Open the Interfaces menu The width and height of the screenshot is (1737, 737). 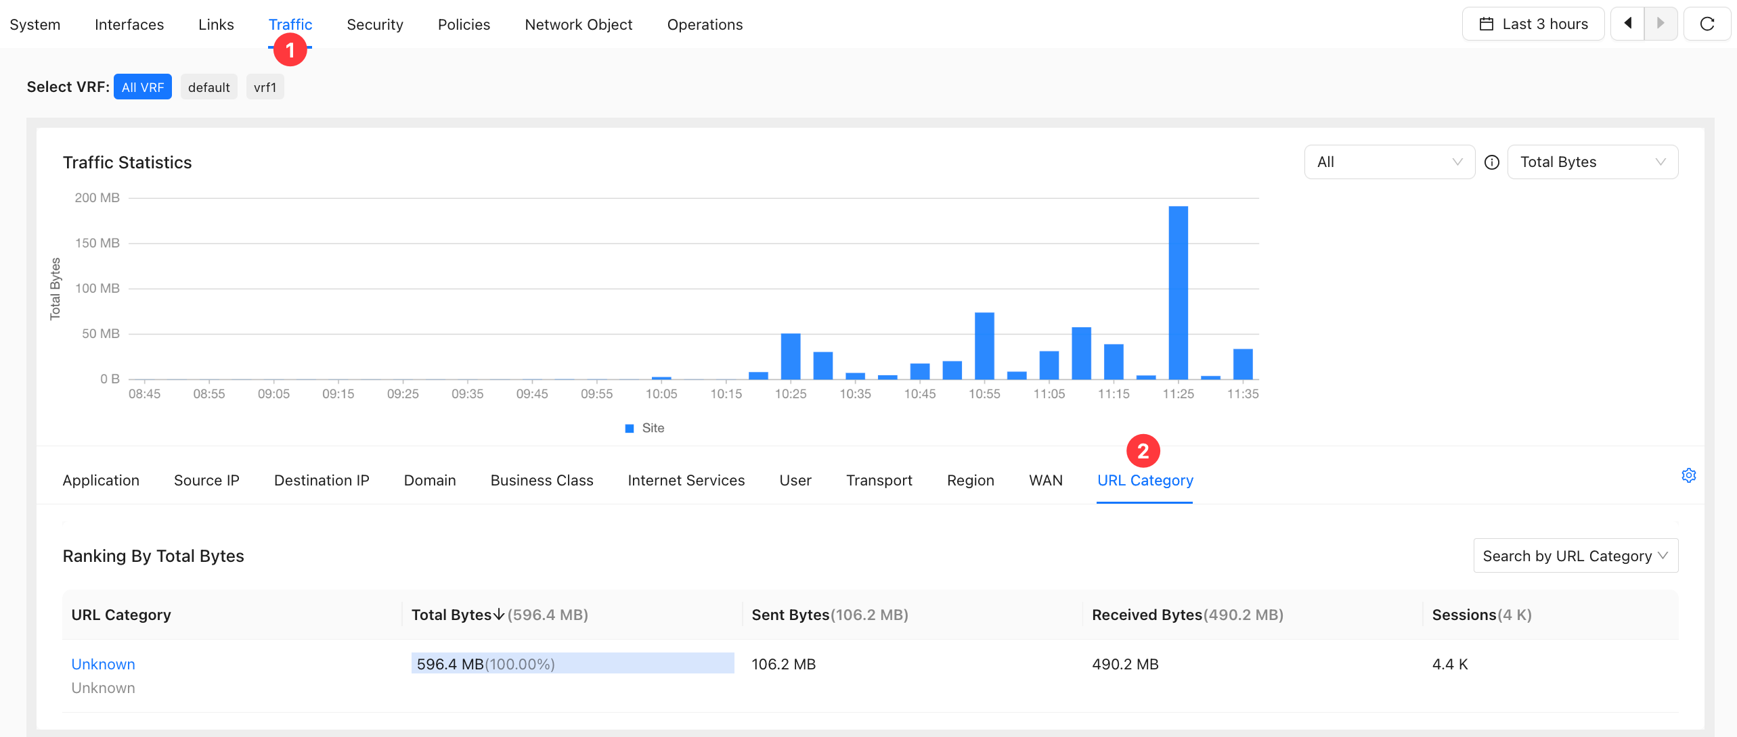pos(129,24)
